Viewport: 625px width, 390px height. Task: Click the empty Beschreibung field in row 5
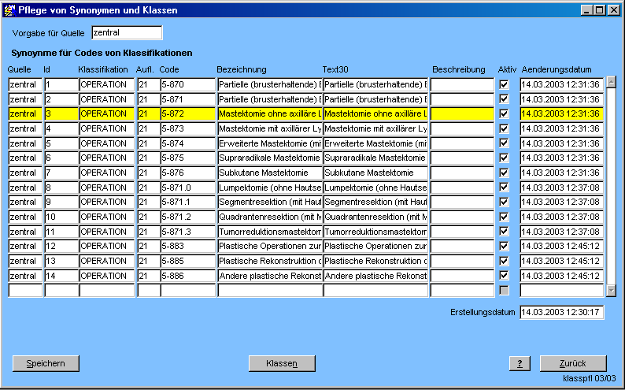462,143
